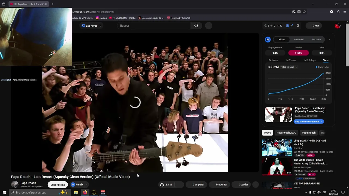Click the install/download icon in address bar

click(299, 12)
